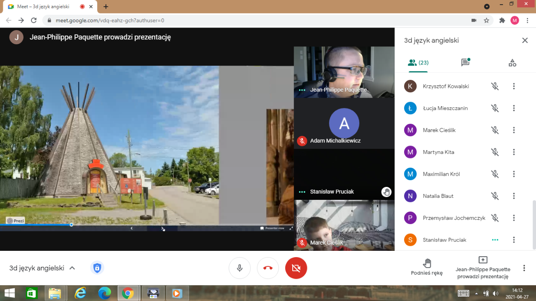
Task: Close the 3d język angielski side panel
Action: click(525, 41)
